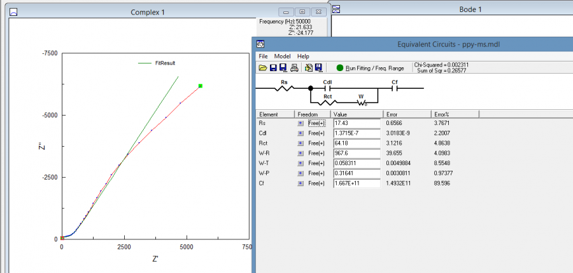Click the Bode 1 window icon
This screenshot has width=573, height=273.
coord(336,9)
